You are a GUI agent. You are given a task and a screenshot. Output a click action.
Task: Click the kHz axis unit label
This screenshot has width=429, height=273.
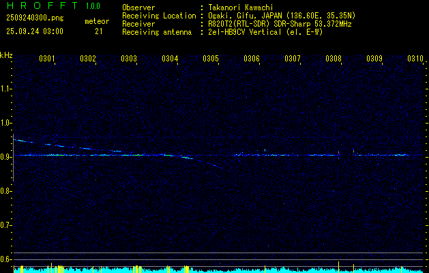point(6,55)
